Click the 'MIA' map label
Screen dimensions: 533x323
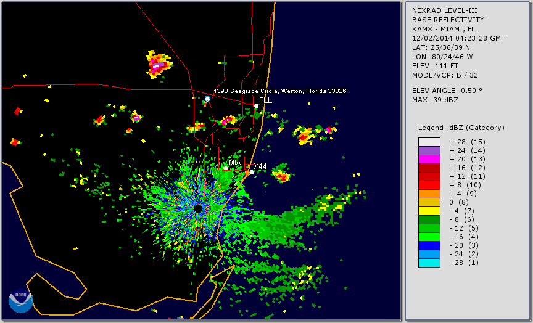[235, 163]
